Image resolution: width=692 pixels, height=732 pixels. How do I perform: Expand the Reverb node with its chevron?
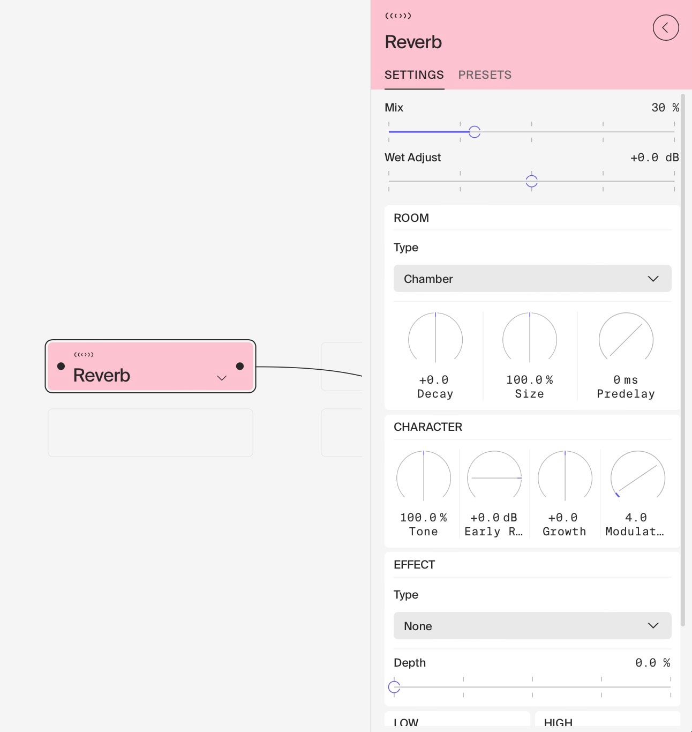(222, 378)
